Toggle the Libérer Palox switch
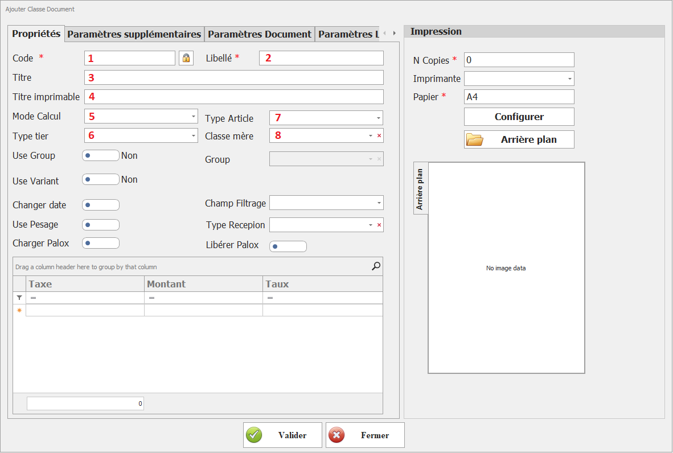The image size is (673, 453). (x=288, y=246)
